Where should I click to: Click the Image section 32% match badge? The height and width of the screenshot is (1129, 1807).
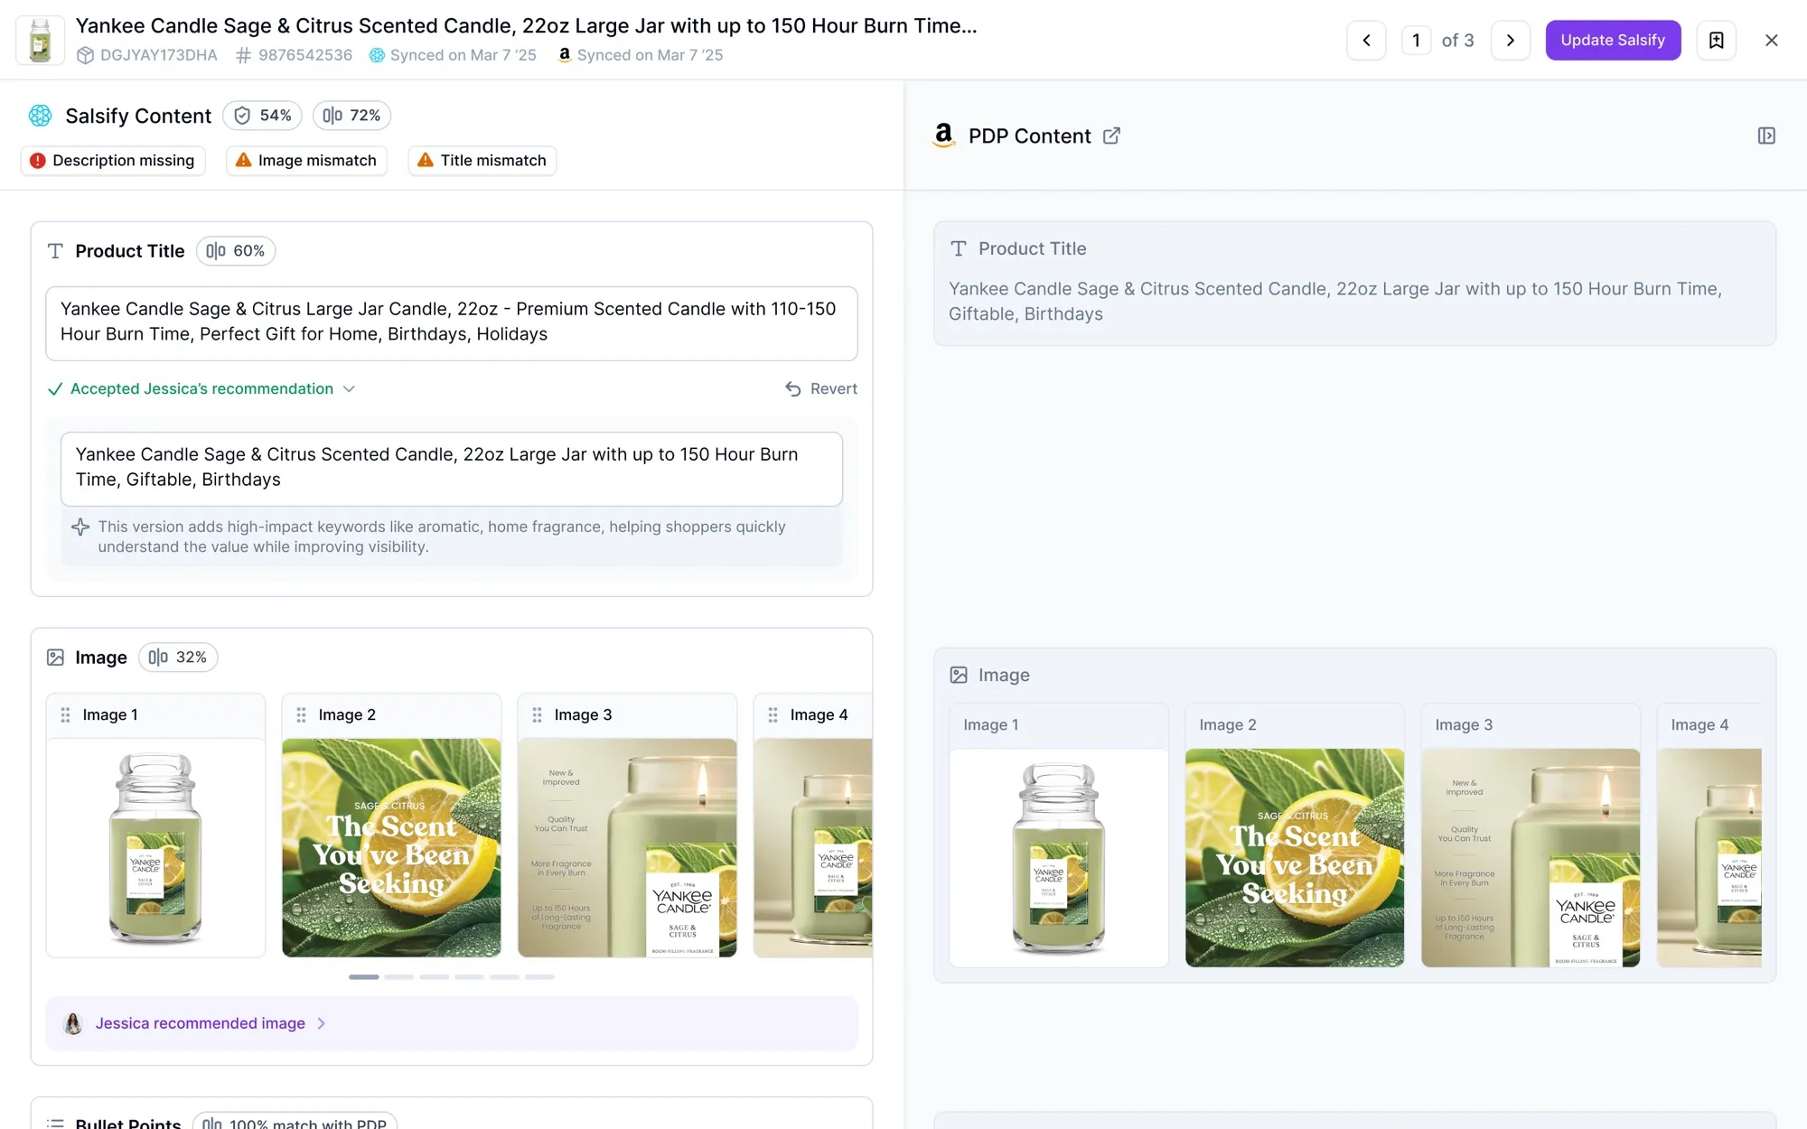(178, 658)
